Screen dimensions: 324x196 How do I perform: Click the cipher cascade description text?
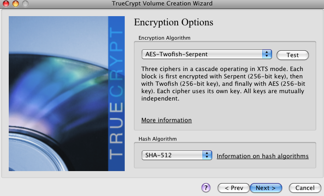[223, 83]
